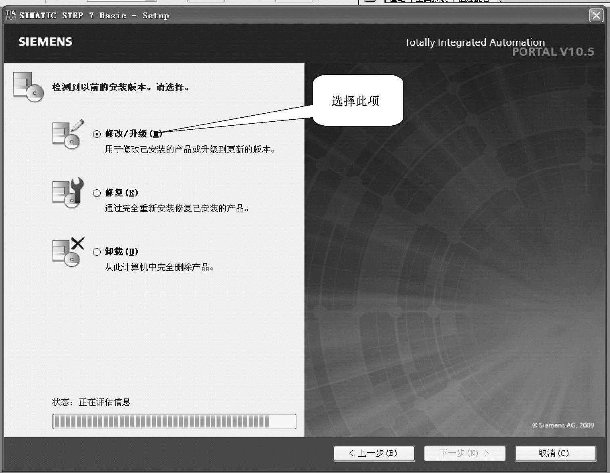
Task: Click the SIEMENS logo in the header
Action: pyautogui.click(x=46, y=42)
